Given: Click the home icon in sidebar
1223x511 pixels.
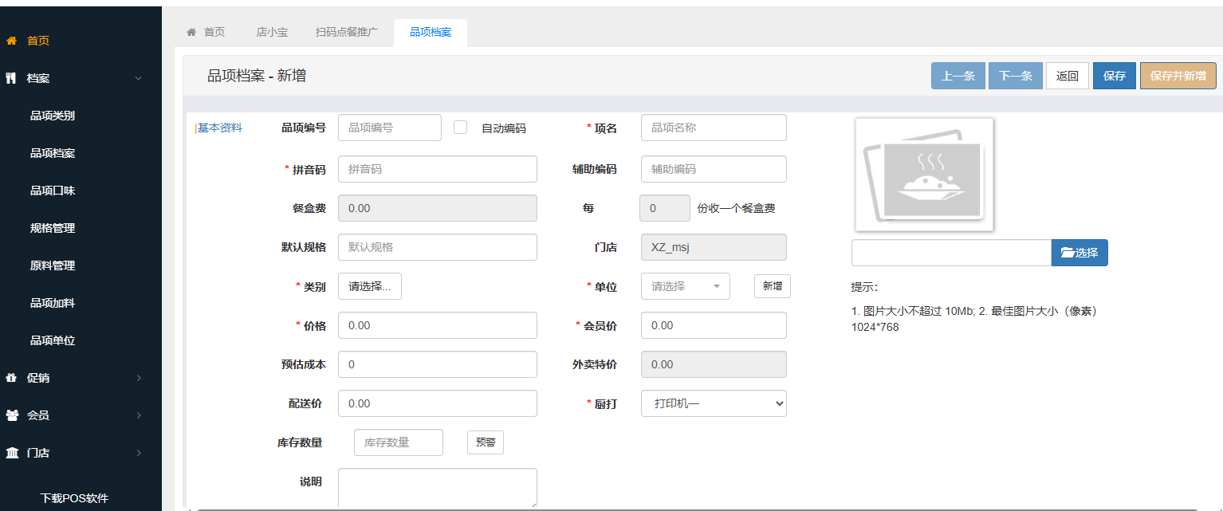Looking at the screenshot, I should [11, 41].
